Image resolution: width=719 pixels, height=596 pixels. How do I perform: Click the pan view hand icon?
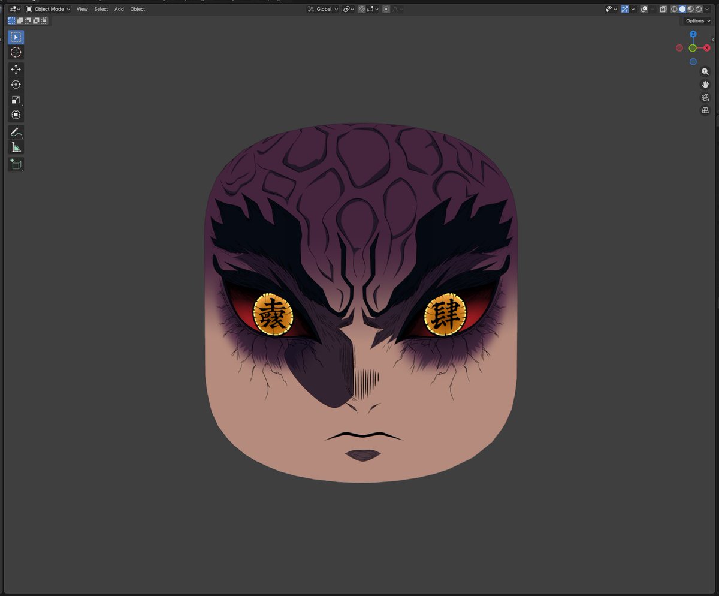click(x=705, y=85)
